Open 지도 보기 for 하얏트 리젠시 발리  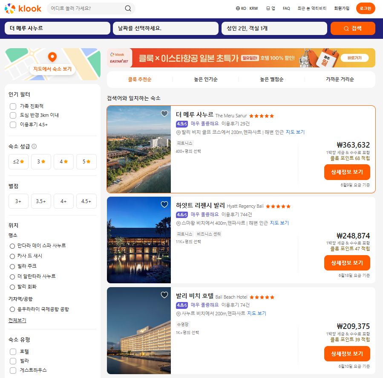[279, 223]
